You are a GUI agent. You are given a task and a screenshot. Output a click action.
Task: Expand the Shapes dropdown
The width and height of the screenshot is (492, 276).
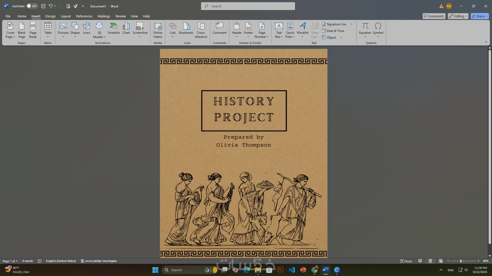coord(75,30)
